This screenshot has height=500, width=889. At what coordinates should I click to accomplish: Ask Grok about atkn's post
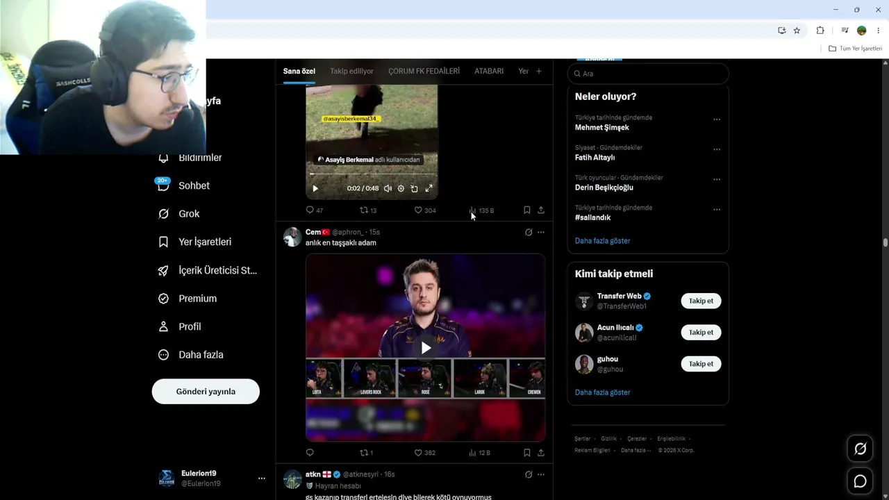[x=529, y=474]
